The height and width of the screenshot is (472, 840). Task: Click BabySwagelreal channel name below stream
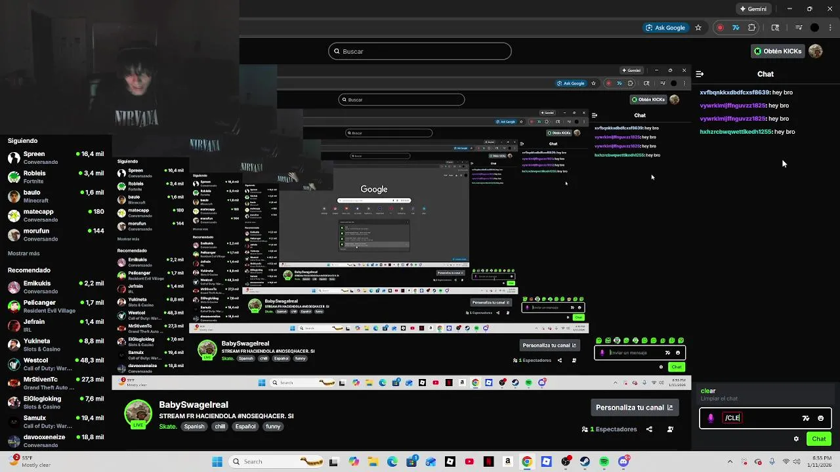point(193,405)
